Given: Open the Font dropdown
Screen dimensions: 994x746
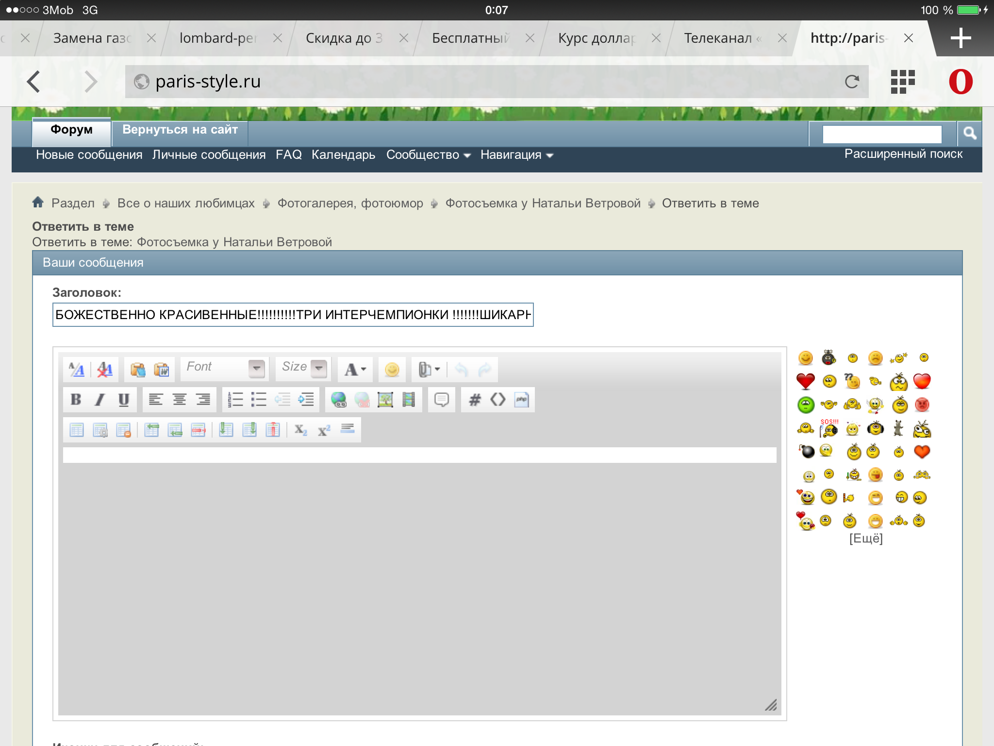Looking at the screenshot, I should point(224,368).
